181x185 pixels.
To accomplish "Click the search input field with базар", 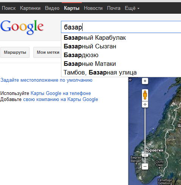I will tap(121, 27).
